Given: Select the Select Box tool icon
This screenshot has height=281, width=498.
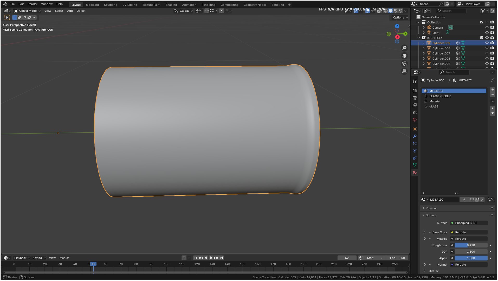Looking at the screenshot, I should pyautogui.click(x=7, y=17).
